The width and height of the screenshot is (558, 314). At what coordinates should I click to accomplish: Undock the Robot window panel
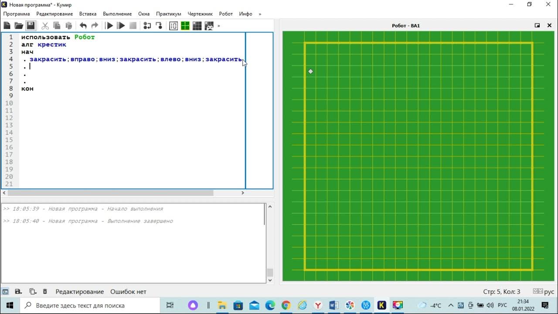pos(538,25)
